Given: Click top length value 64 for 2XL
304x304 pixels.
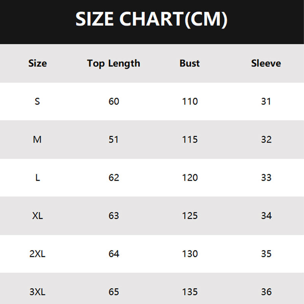Looking at the screenshot, I should [114, 253].
